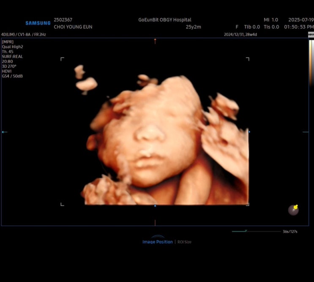Click the G54 / 50dB gain text

(x=12, y=76)
